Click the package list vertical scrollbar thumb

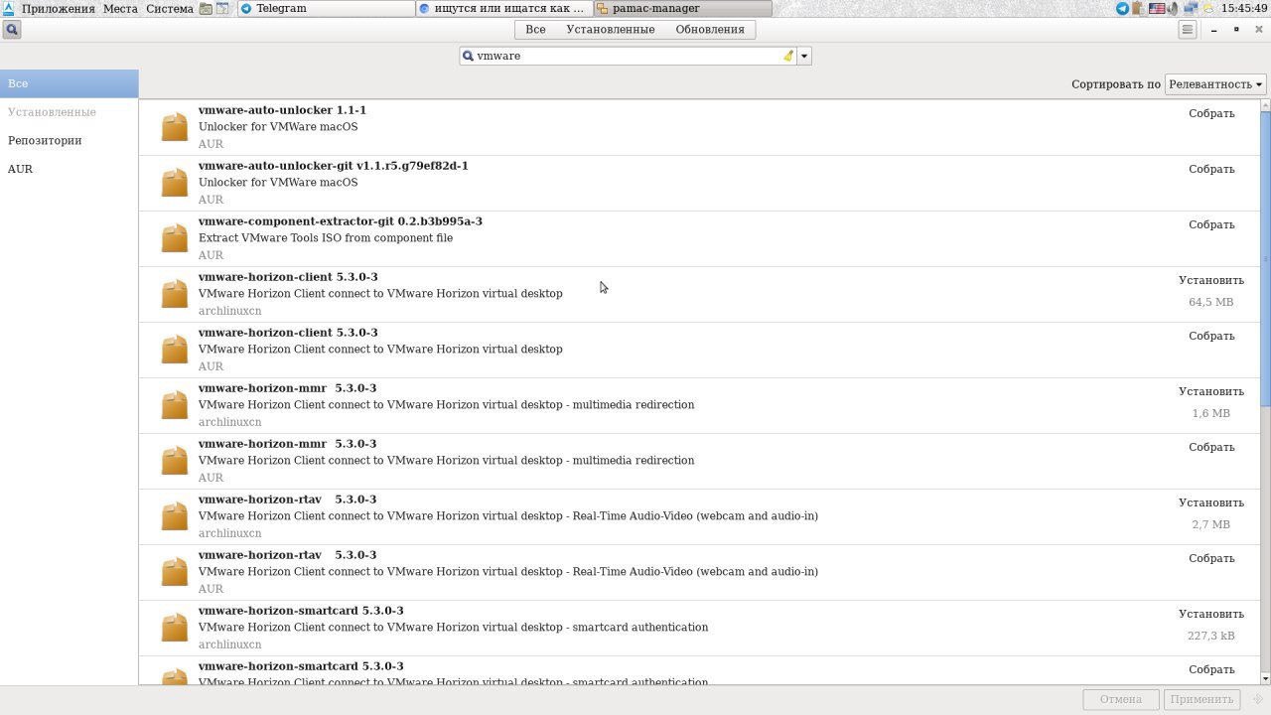tap(1265, 258)
